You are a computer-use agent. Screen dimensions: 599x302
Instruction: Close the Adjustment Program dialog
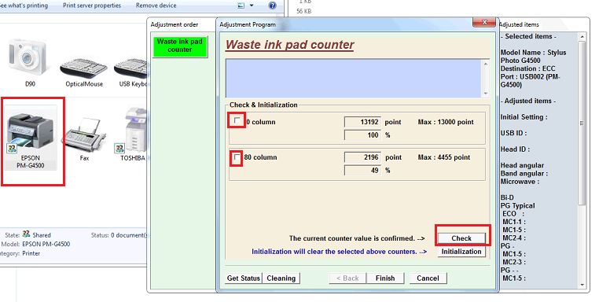[484, 22]
